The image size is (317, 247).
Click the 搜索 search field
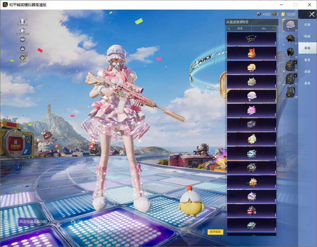pos(239,29)
